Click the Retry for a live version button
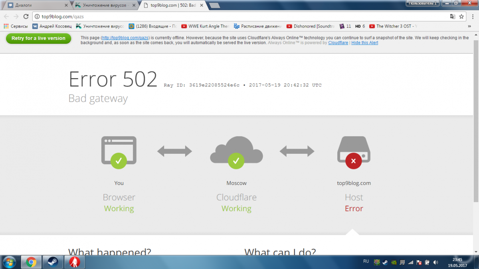The height and width of the screenshot is (269, 479). click(x=38, y=38)
